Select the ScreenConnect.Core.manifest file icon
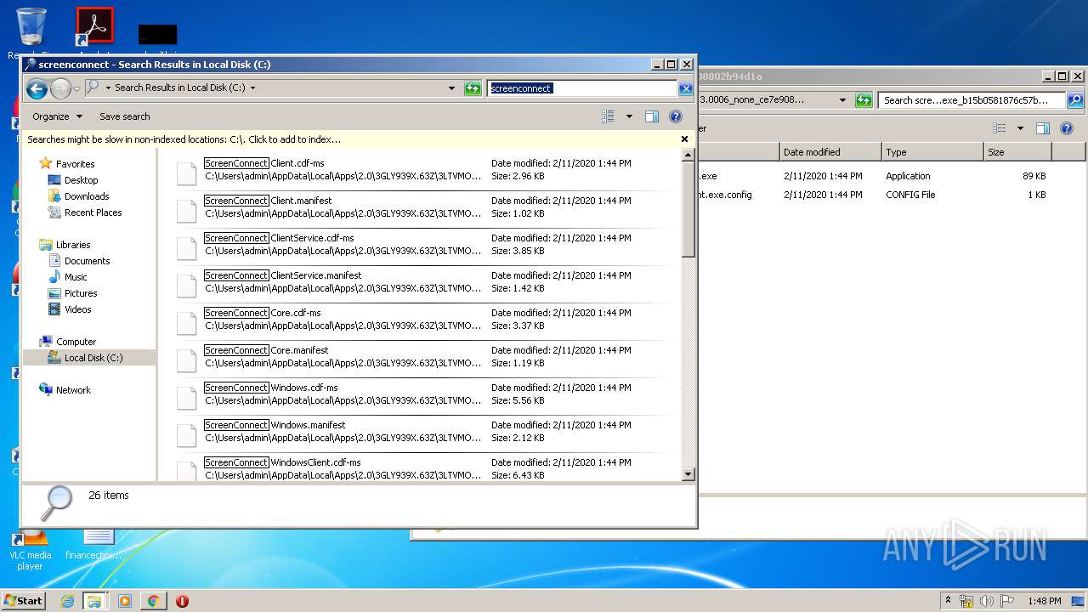Screen dimensions: 1088x612 click(x=187, y=360)
